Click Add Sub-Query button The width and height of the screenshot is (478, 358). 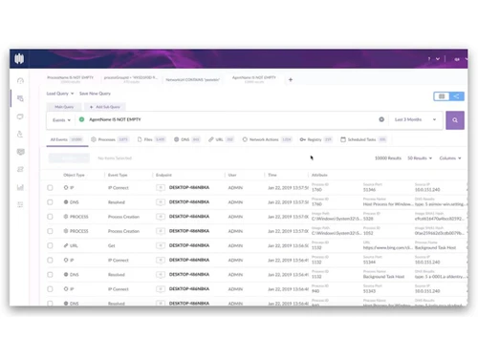[105, 107]
